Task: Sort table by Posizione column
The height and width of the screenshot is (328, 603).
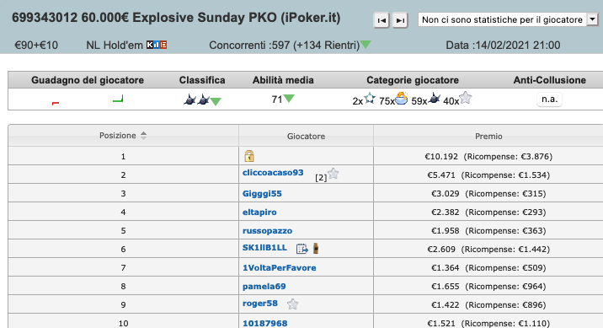Action: pos(123,136)
